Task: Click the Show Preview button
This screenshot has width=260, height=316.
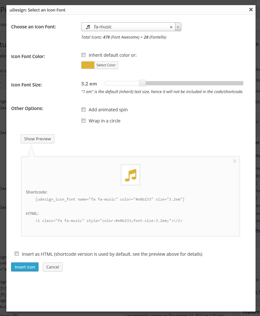Action: pos(37,139)
